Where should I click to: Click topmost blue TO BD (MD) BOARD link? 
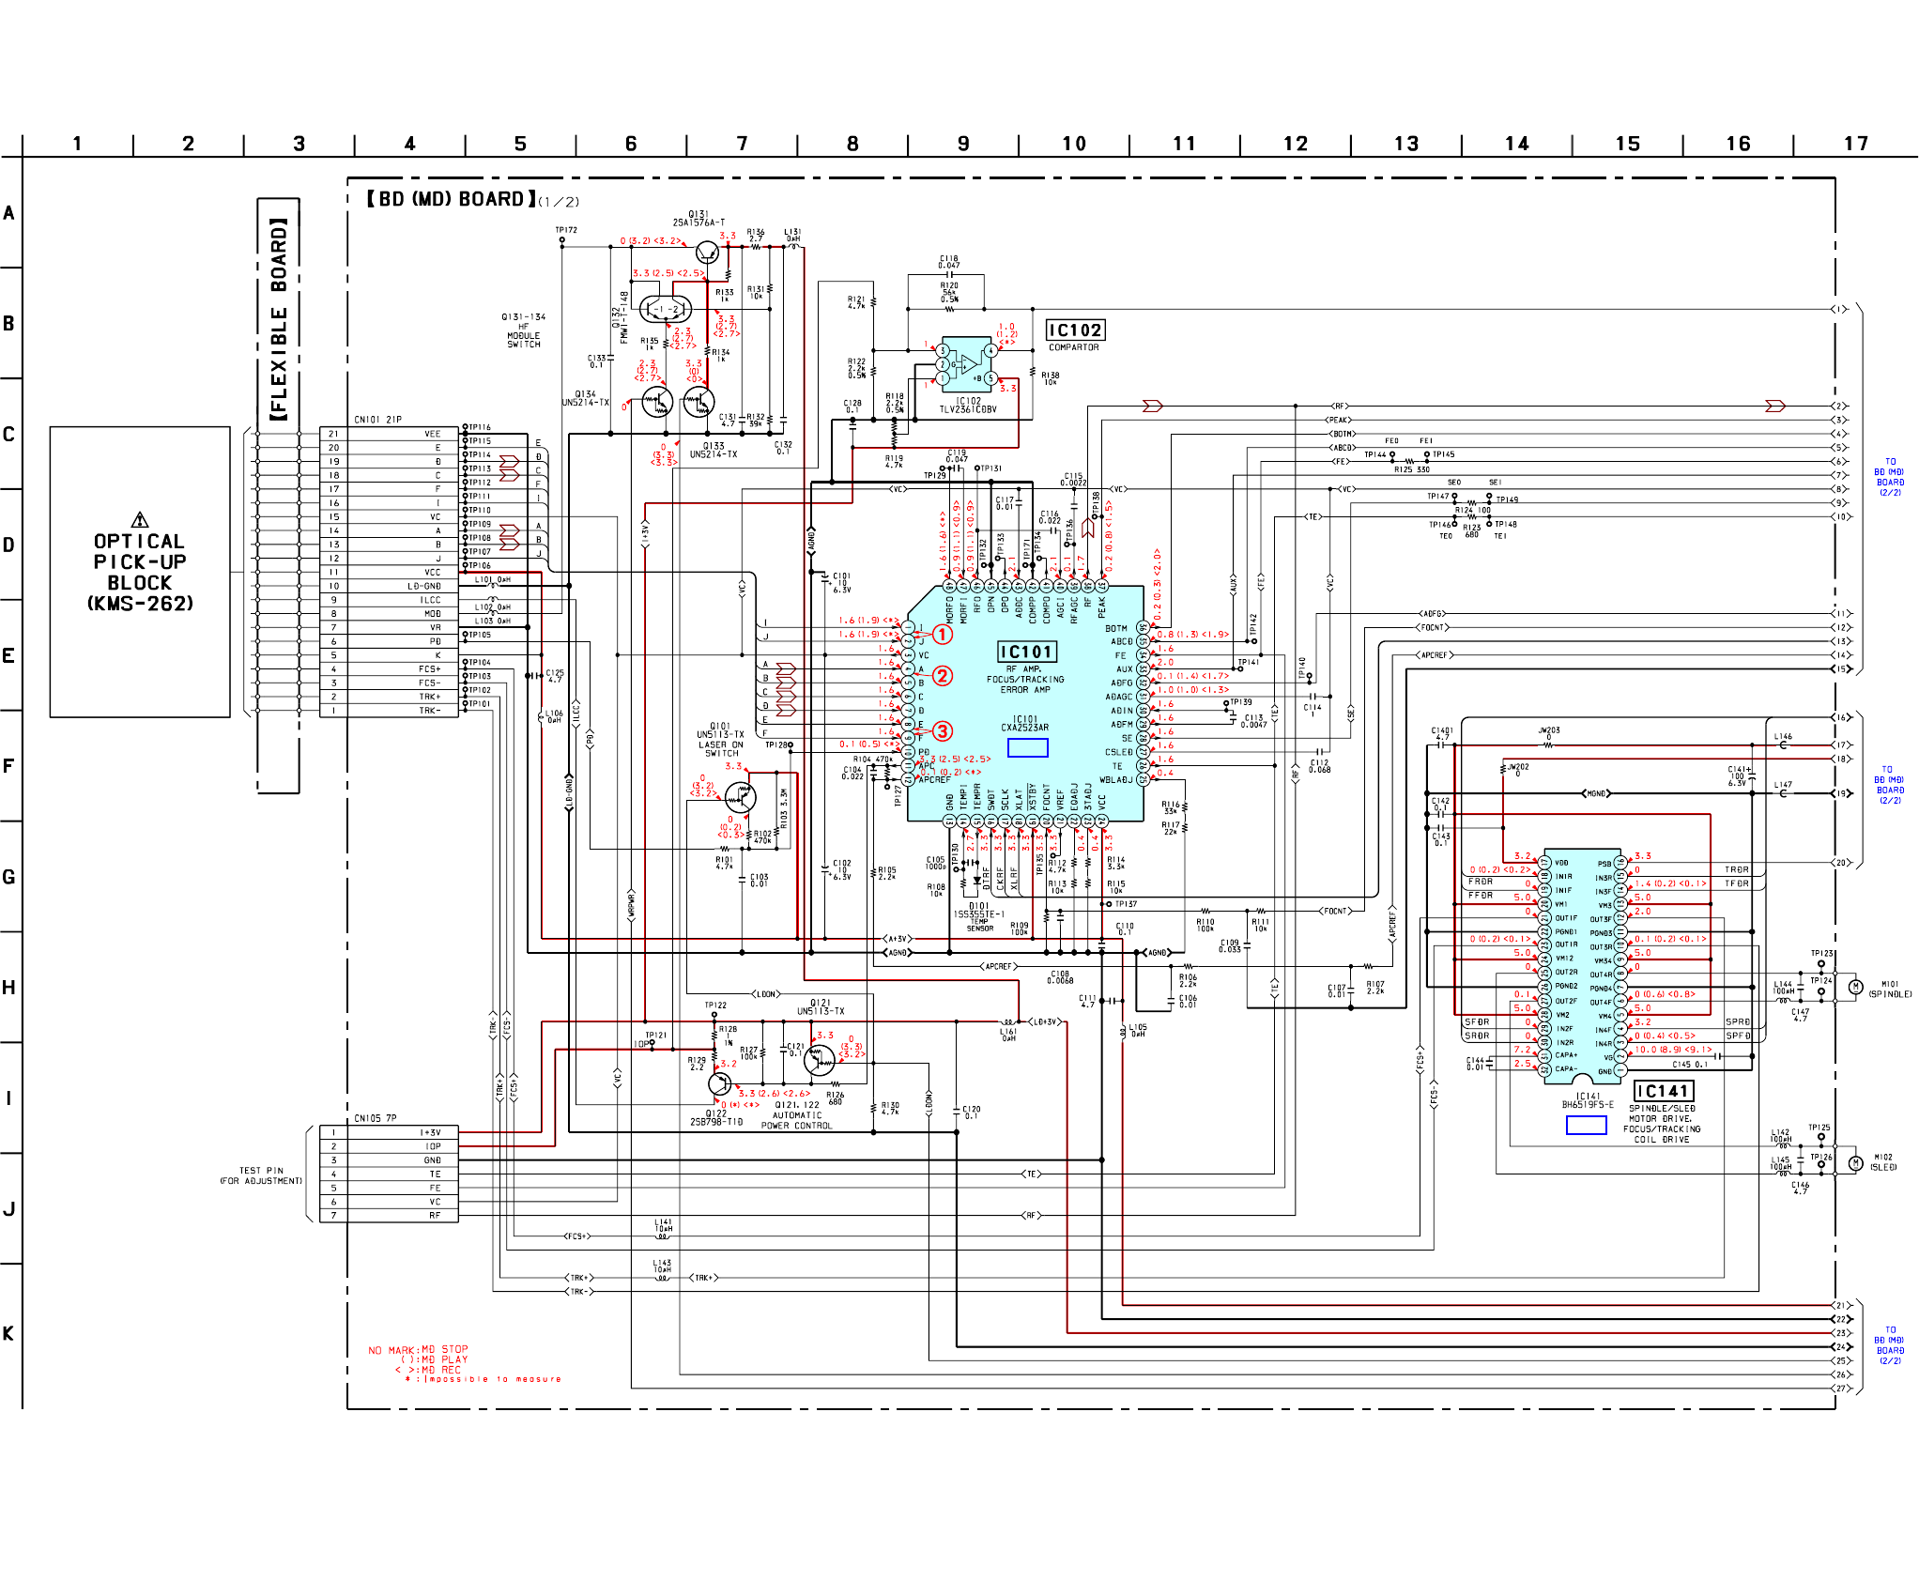coord(1889,477)
